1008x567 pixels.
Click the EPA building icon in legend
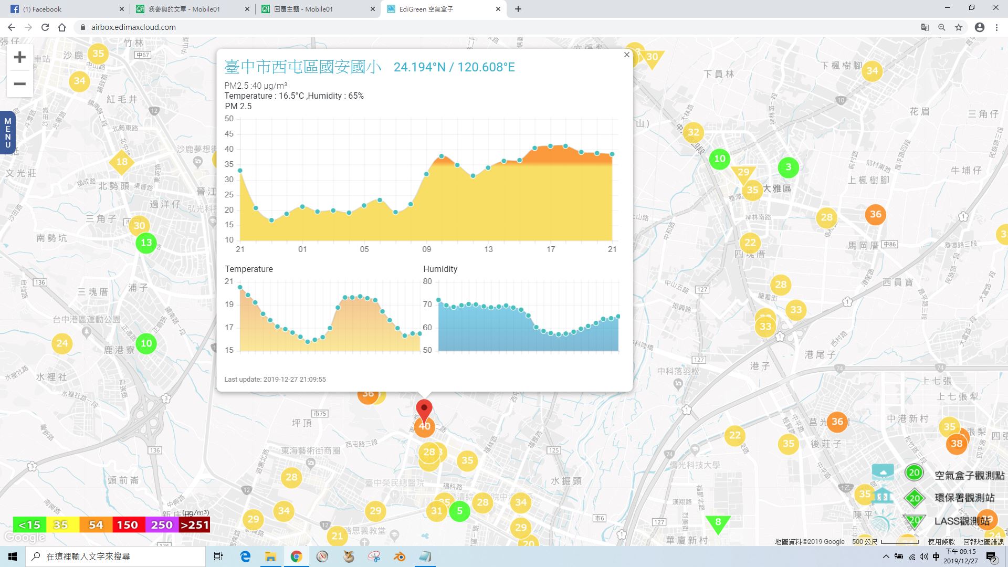point(883,495)
